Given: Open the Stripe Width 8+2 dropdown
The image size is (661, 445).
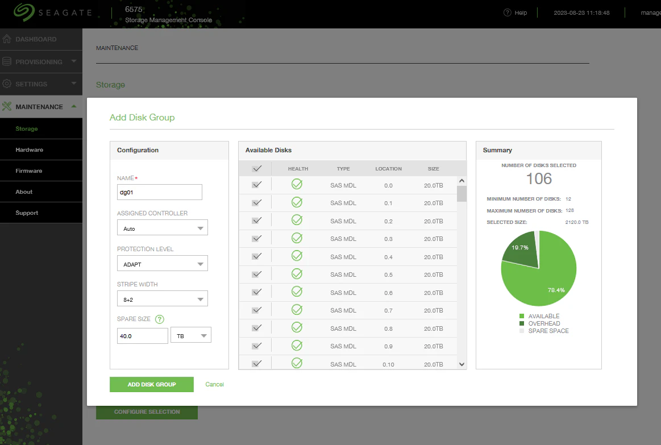Looking at the screenshot, I should tap(163, 299).
